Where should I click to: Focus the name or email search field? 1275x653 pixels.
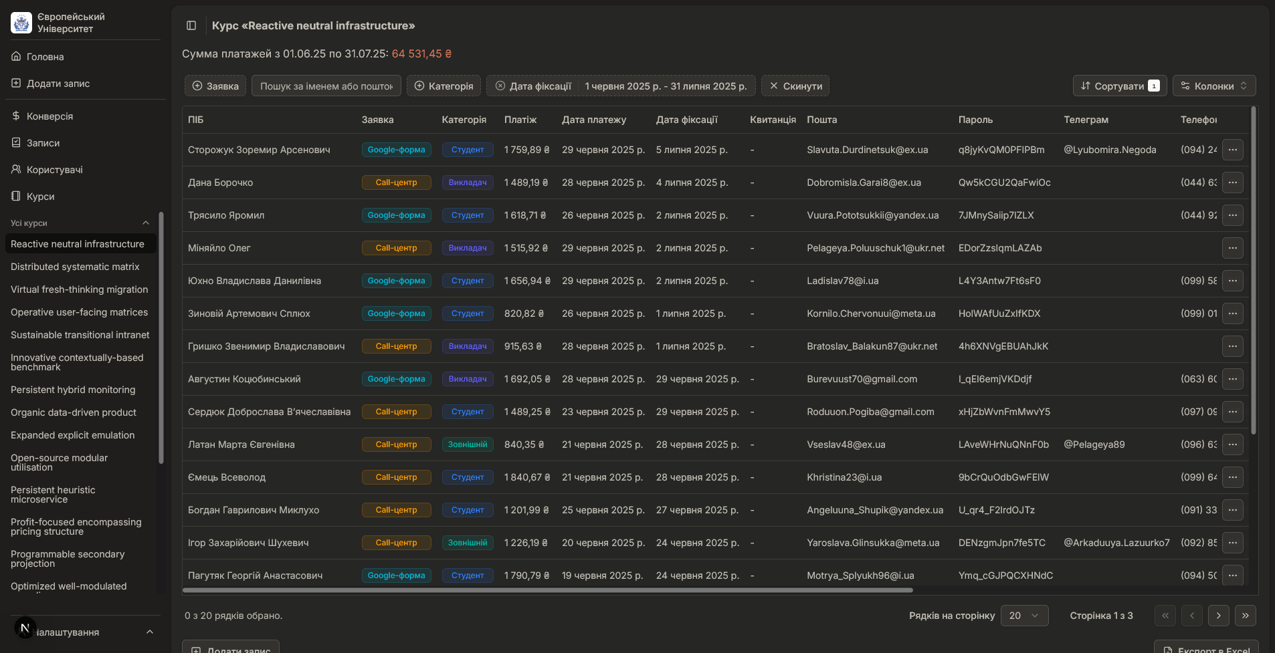(326, 86)
